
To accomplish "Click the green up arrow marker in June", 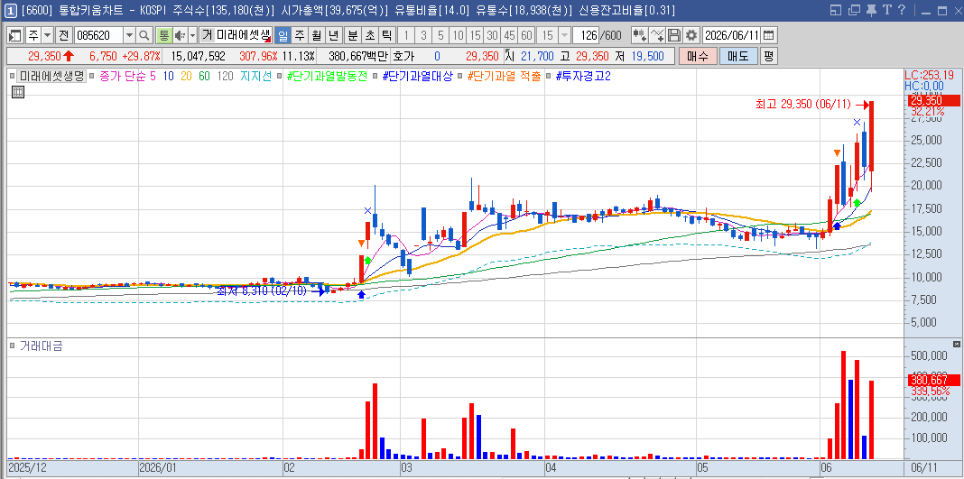I will pos(857,202).
